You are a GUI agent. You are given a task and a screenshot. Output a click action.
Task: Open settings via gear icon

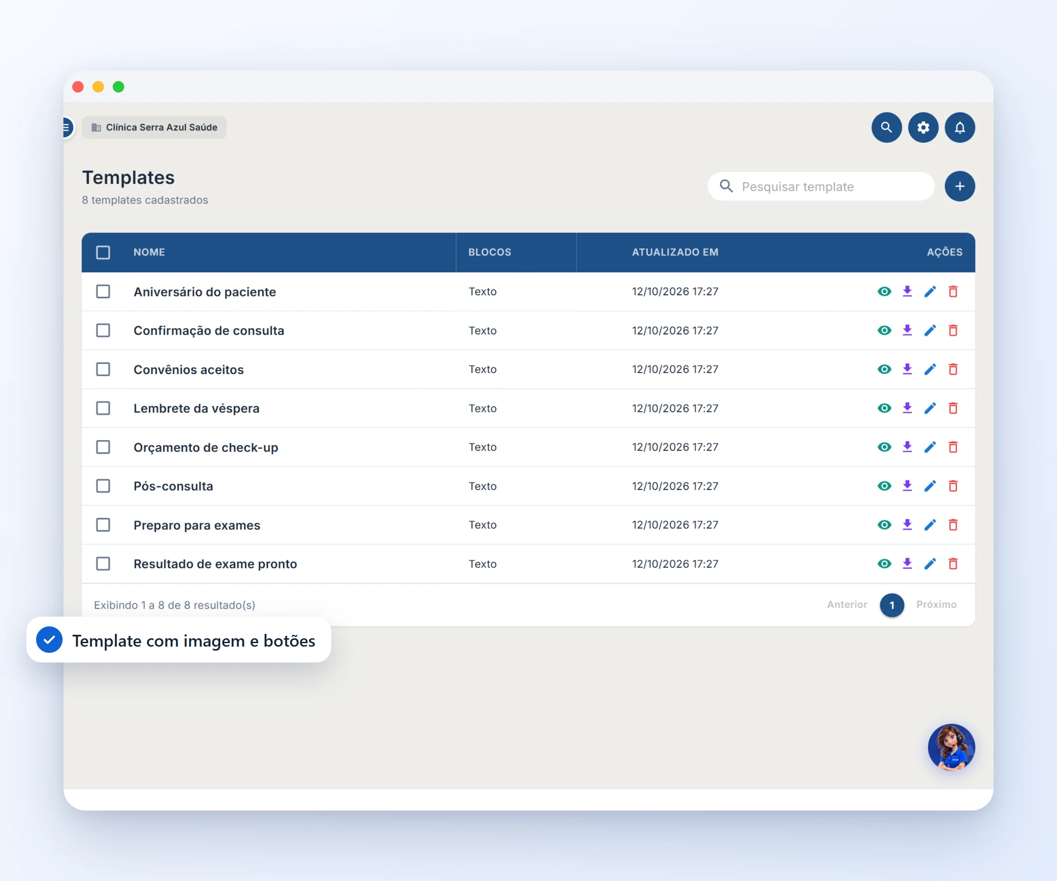coord(923,127)
